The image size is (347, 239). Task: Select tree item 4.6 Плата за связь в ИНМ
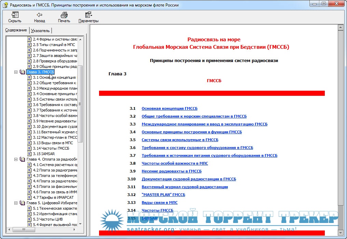55,192
